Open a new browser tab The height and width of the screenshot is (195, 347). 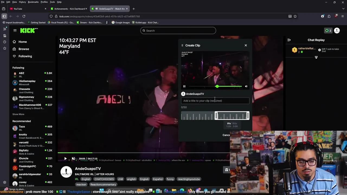pos(133,9)
